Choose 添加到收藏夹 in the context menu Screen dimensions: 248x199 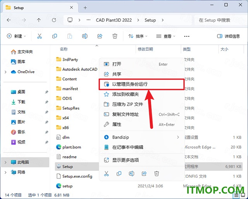(x=142, y=94)
